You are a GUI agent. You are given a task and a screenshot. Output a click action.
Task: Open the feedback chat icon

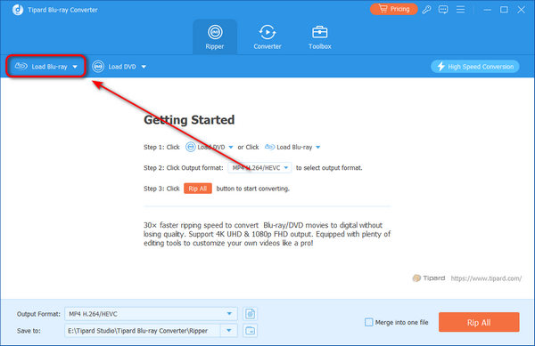pyautogui.click(x=443, y=10)
